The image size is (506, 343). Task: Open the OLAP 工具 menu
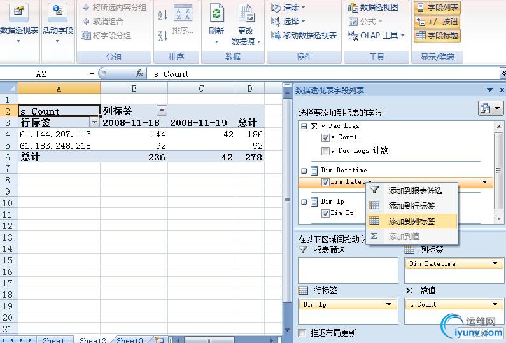coord(376,35)
